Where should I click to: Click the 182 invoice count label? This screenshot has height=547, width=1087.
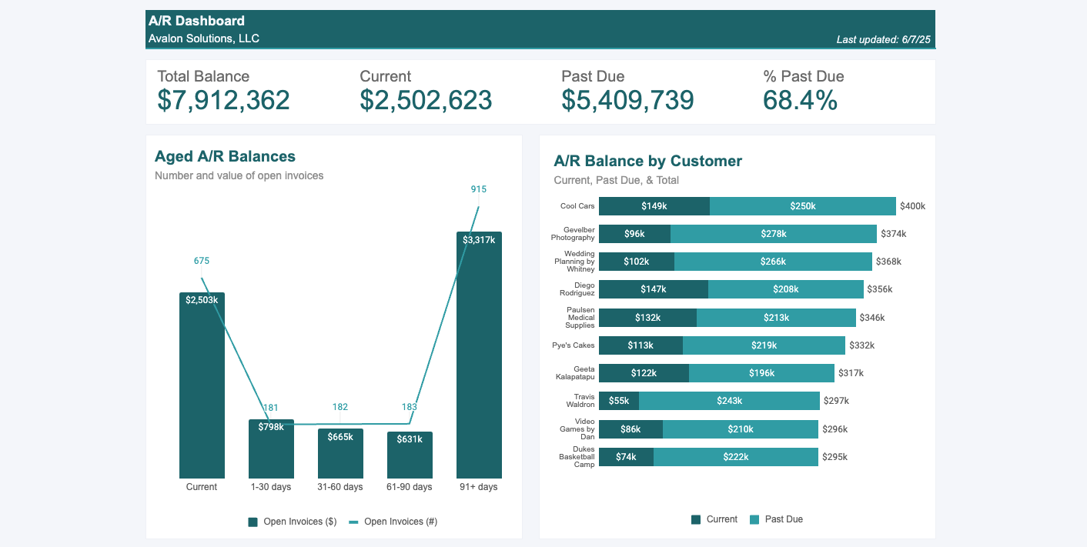(x=340, y=407)
